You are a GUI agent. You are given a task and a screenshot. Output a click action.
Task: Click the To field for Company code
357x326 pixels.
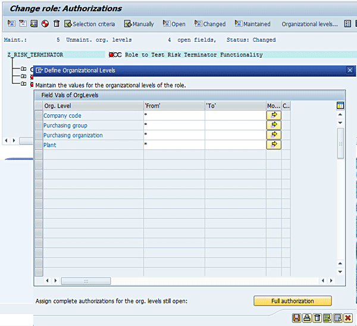236,115
